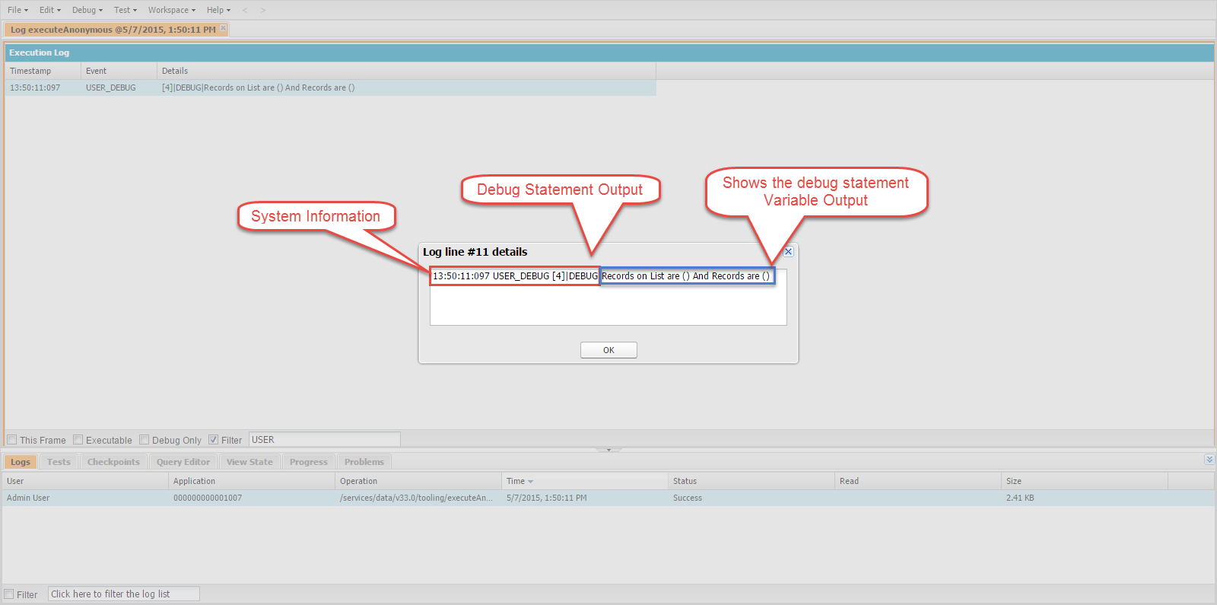Image resolution: width=1217 pixels, height=605 pixels.
Task: Open the File menu
Action: (17, 10)
